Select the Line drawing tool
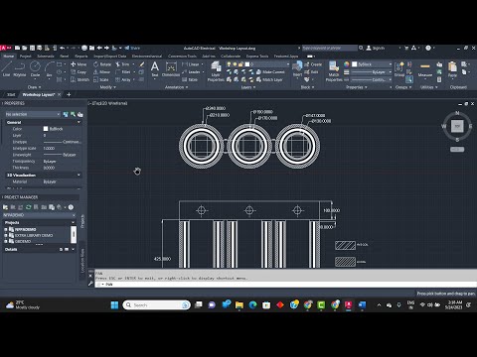This screenshot has width=477, height=357. [7, 69]
